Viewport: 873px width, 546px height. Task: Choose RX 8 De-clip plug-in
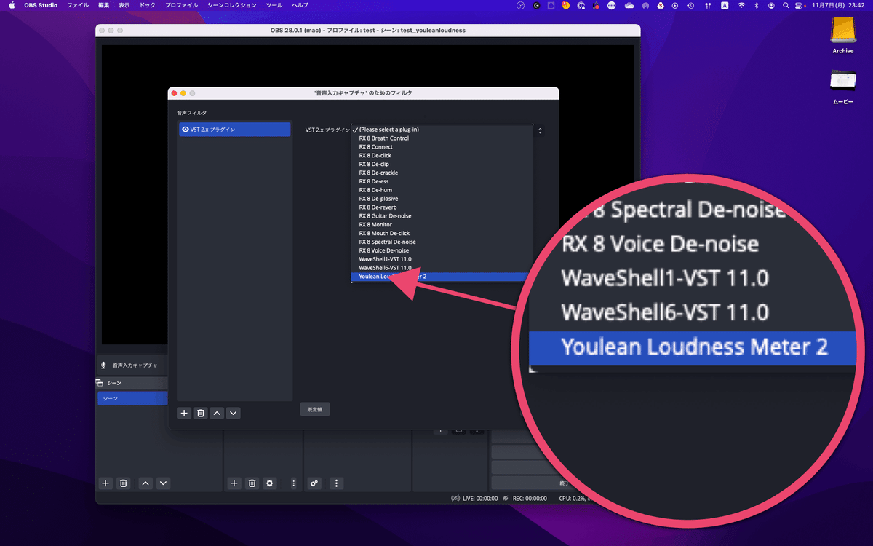coord(442,165)
